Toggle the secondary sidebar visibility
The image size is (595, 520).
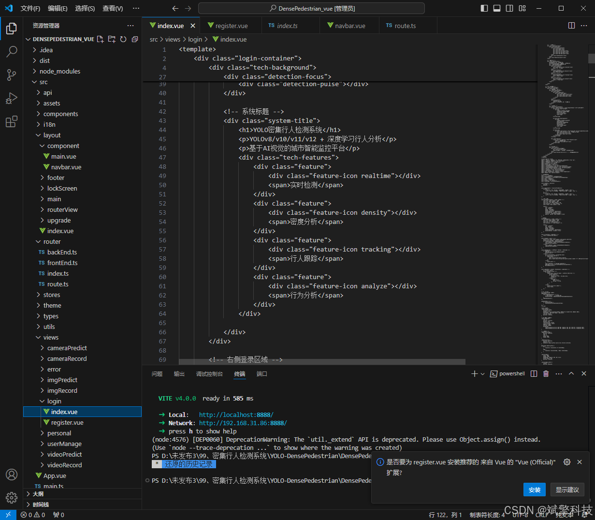tap(509, 8)
